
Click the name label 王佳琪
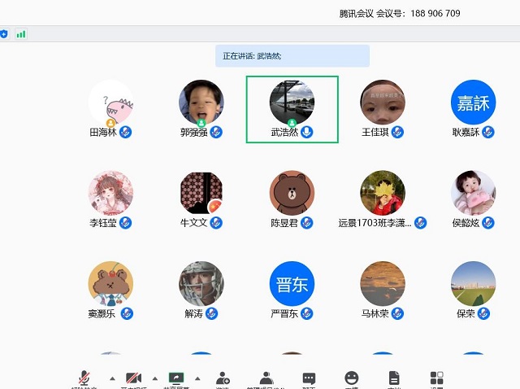coord(375,132)
